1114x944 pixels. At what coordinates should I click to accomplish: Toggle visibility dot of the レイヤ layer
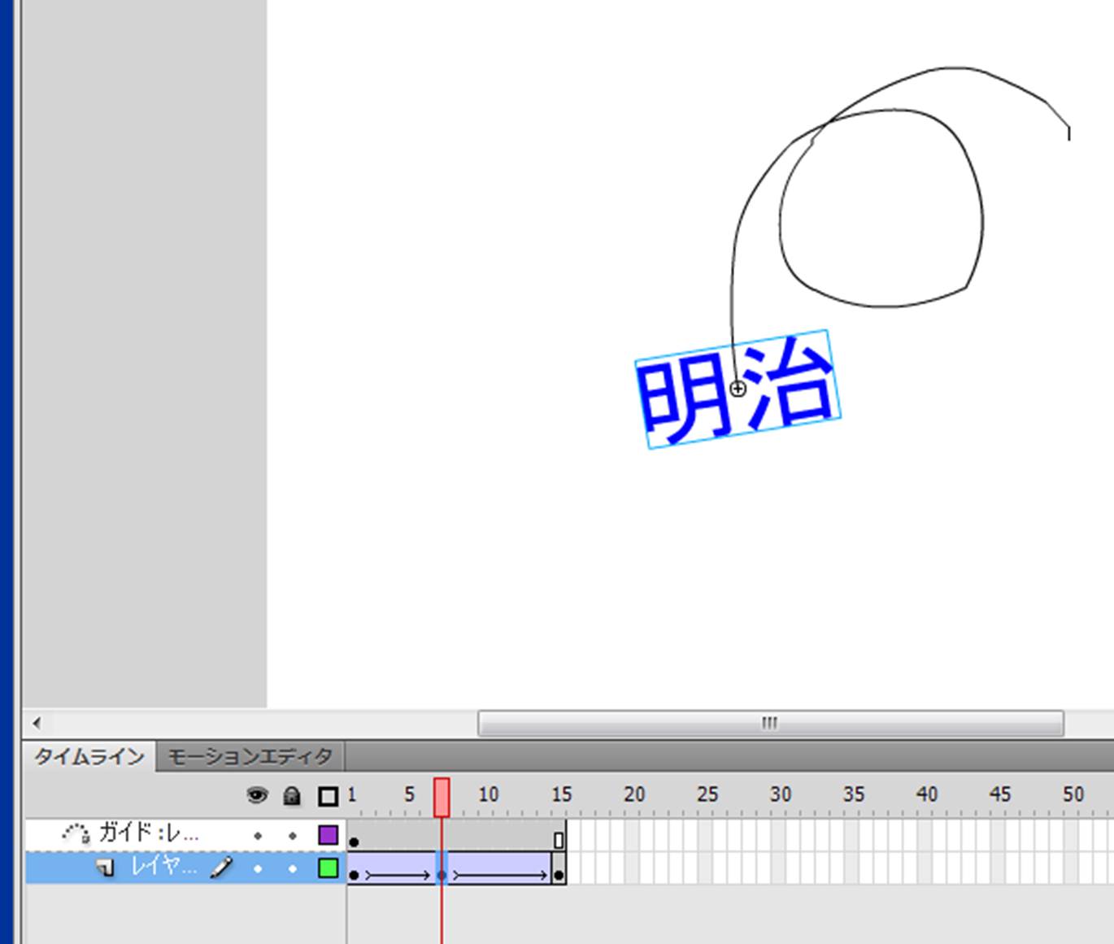(x=258, y=868)
